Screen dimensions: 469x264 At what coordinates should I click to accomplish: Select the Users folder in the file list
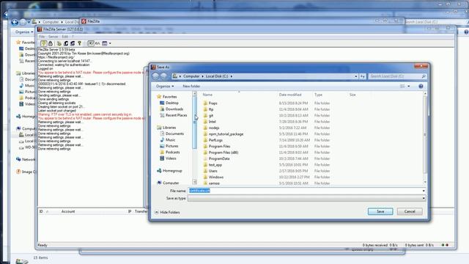213,171
